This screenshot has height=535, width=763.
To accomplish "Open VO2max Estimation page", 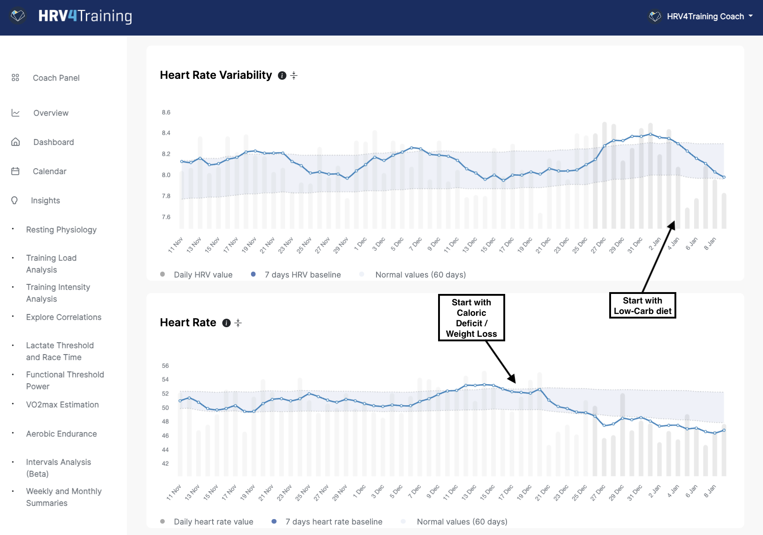I will tap(62, 405).
